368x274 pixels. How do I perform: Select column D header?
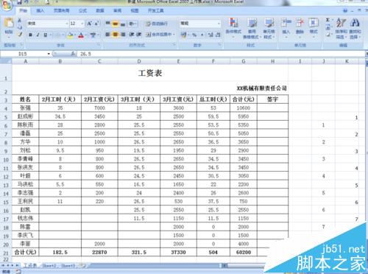139,61
